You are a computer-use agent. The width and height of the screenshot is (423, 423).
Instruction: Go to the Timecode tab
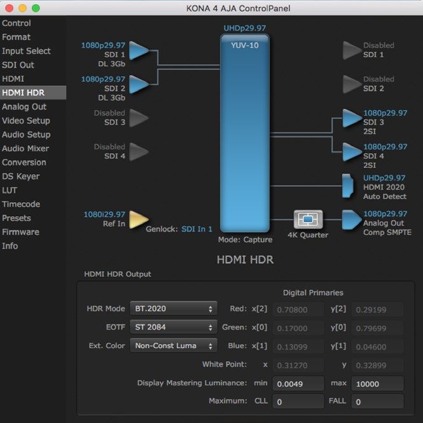tap(33, 204)
